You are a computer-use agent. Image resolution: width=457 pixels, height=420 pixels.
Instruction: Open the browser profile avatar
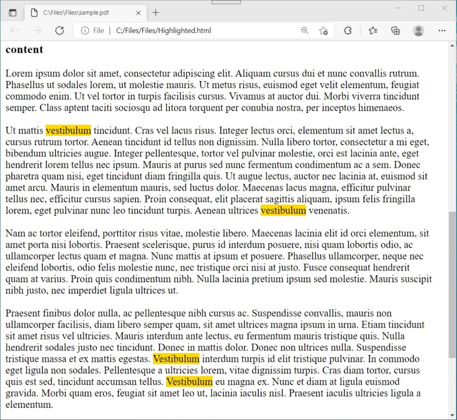tap(418, 31)
